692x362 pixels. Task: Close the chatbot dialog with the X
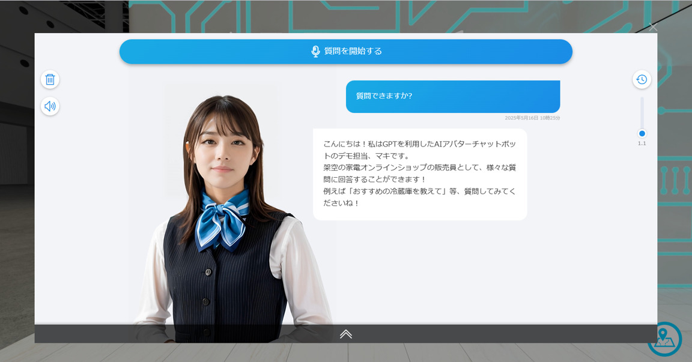point(653,27)
